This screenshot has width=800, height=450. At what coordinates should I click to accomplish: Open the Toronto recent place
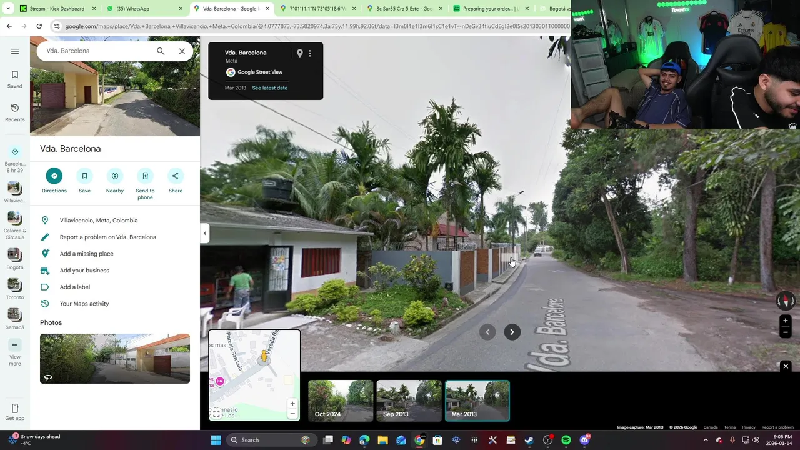(15, 289)
